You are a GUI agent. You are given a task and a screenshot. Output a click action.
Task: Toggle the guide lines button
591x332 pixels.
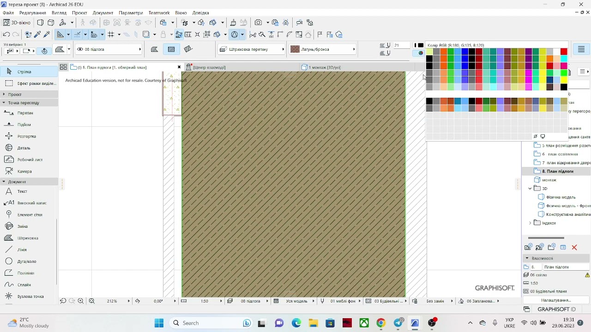(78, 35)
